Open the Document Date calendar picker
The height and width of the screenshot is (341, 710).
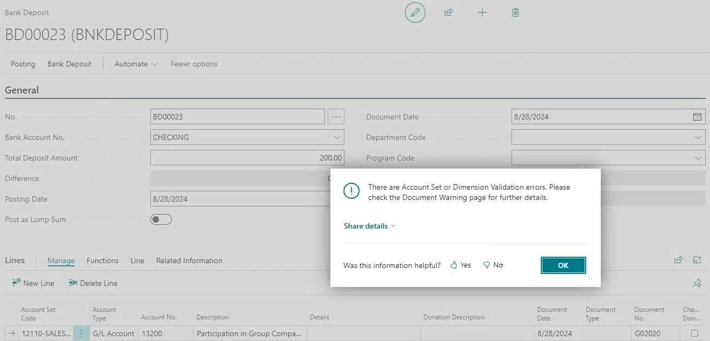point(698,116)
